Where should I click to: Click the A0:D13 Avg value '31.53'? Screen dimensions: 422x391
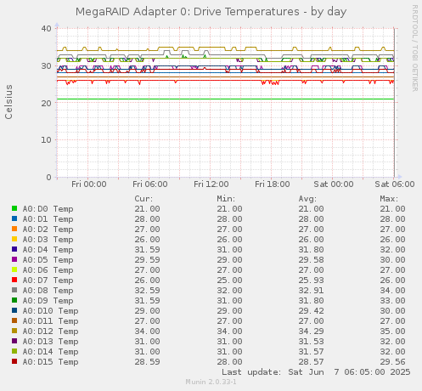[x=311, y=341]
